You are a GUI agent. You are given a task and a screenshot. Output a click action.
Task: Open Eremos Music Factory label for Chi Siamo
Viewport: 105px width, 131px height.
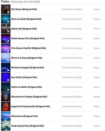click(x=72, y=9)
